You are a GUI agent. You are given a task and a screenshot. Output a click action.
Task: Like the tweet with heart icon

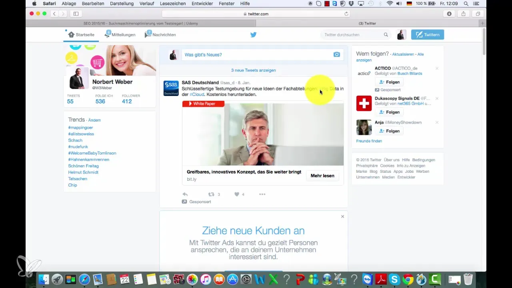pos(236,194)
